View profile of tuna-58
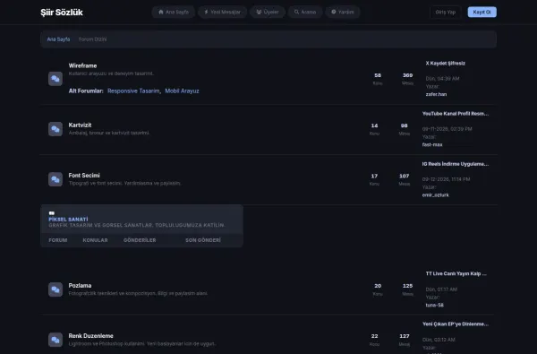 (x=434, y=305)
